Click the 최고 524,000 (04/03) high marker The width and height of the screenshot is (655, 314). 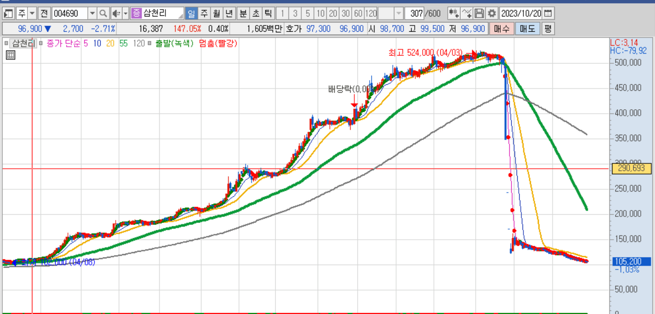(426, 53)
